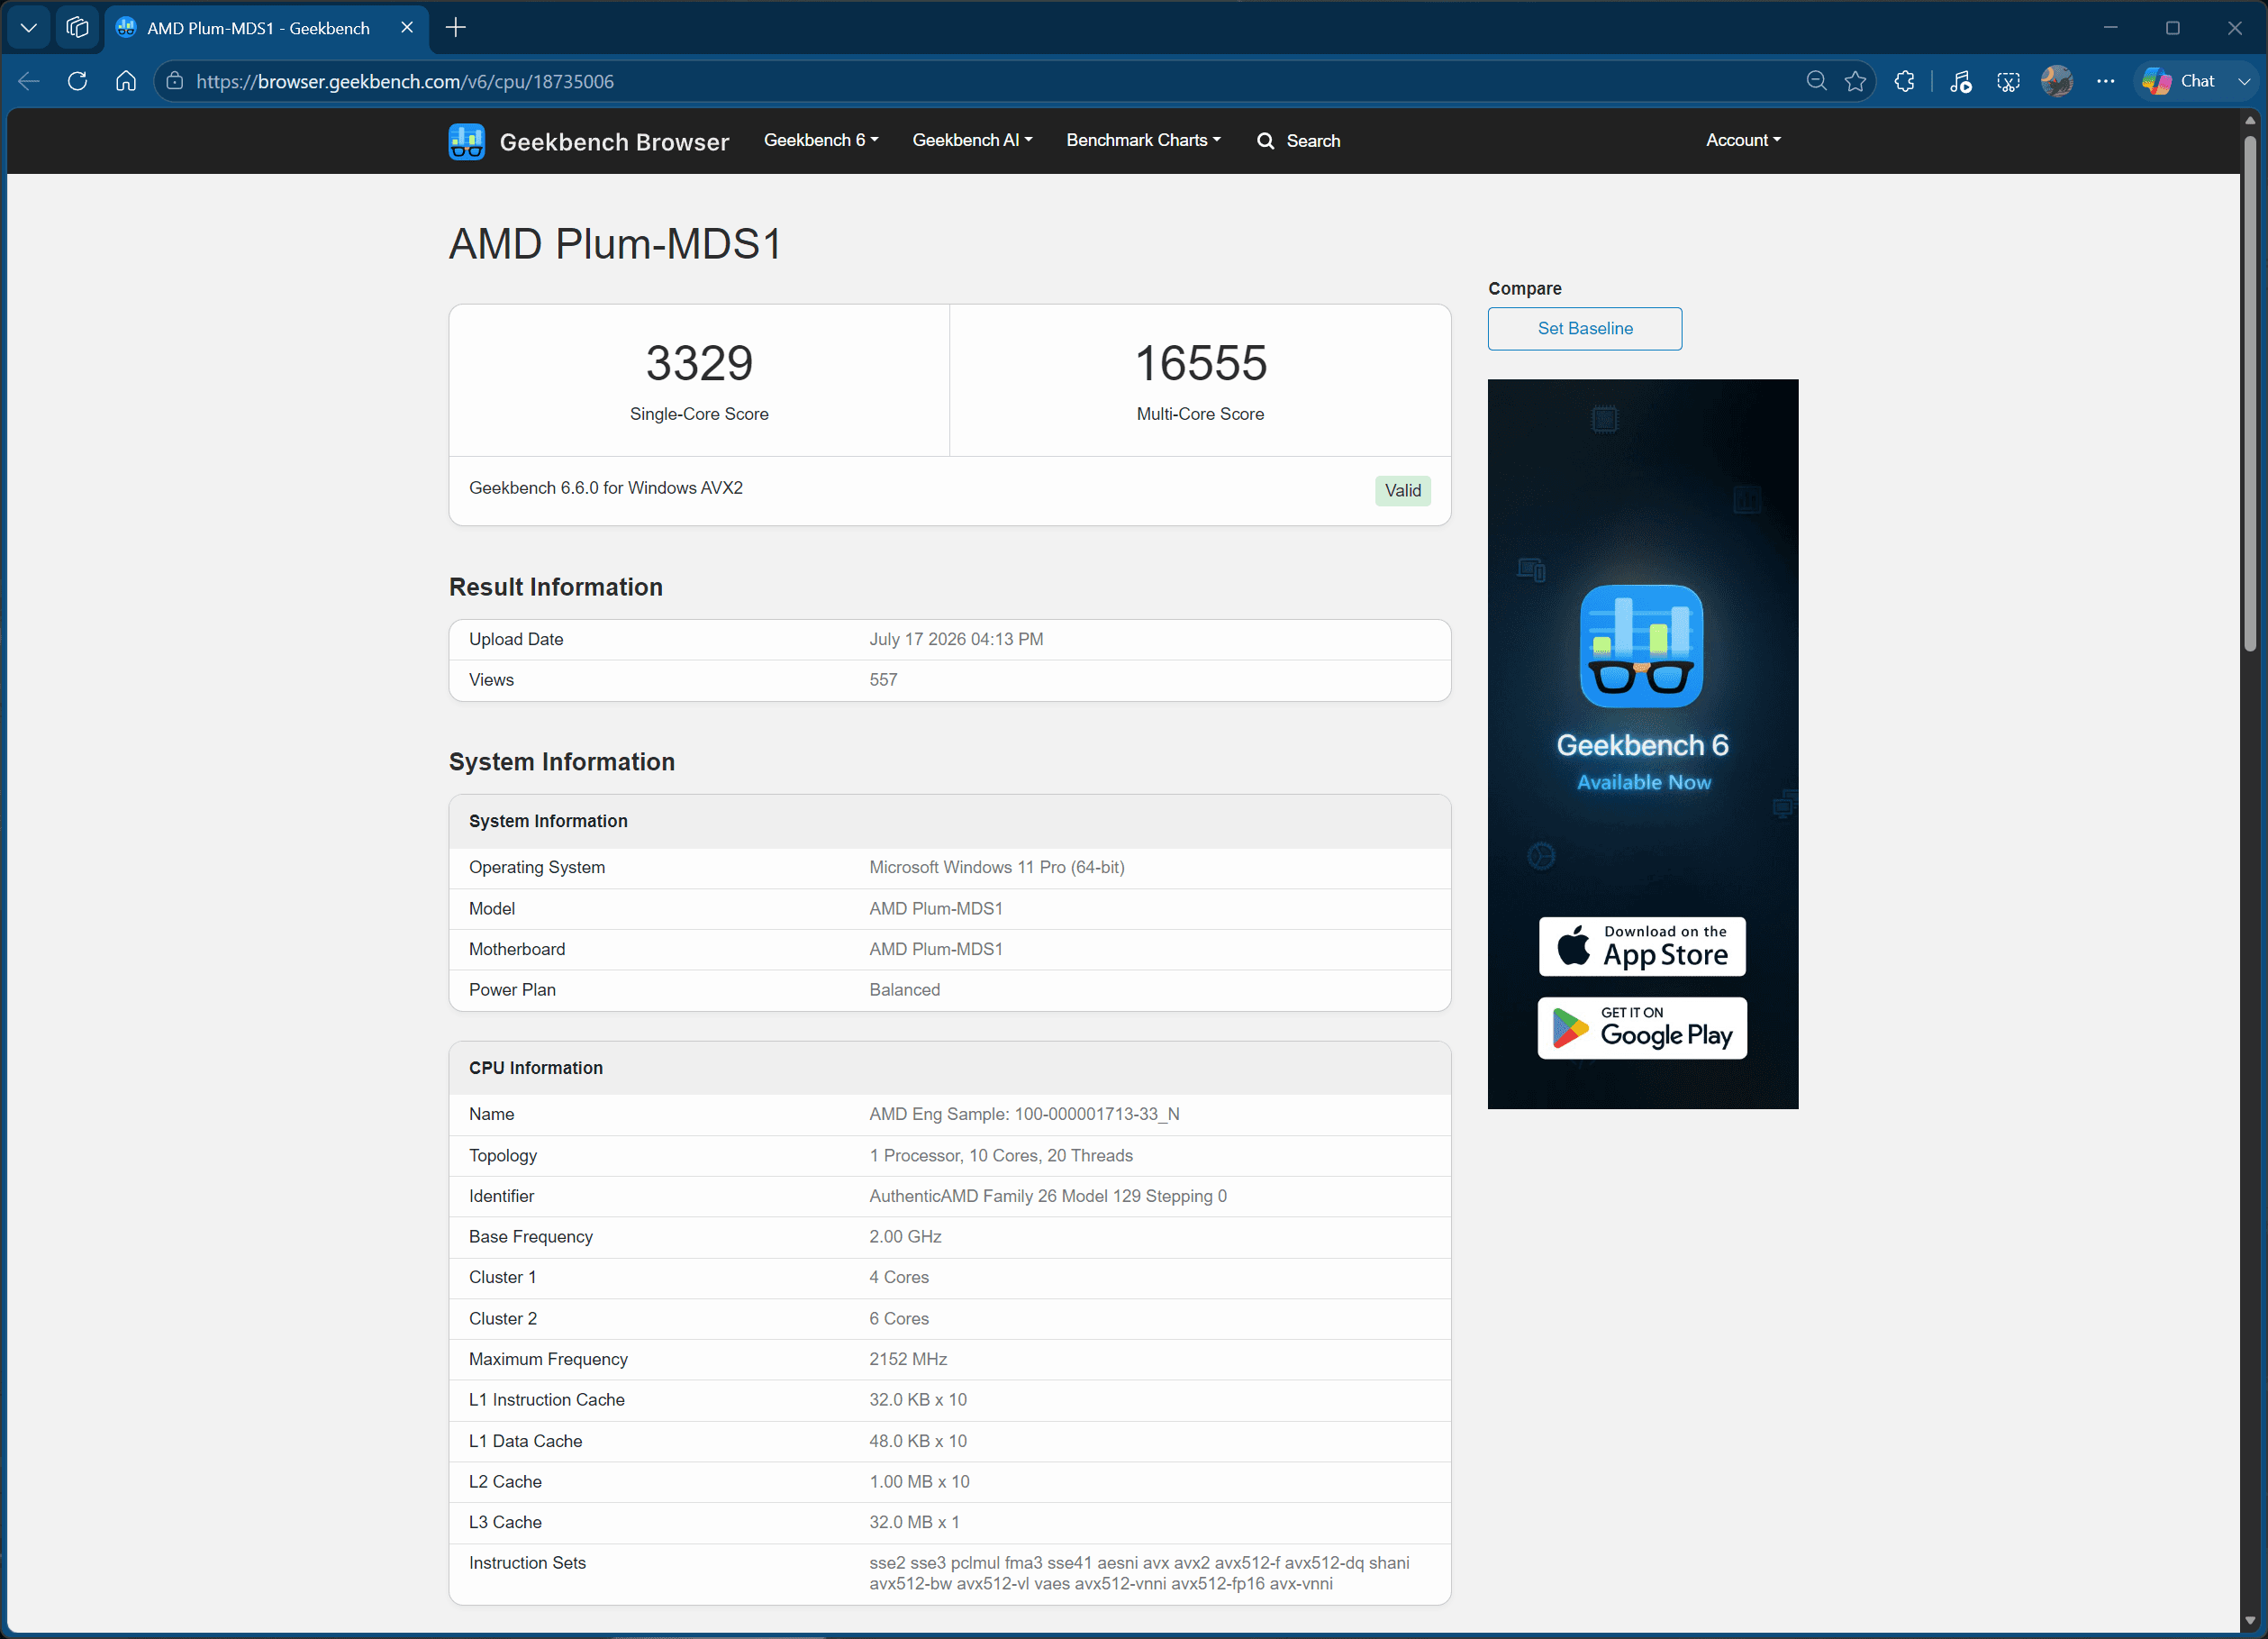Viewport: 2268px width, 1639px height.
Task: Add this page to favorites
Action: point(1856,81)
